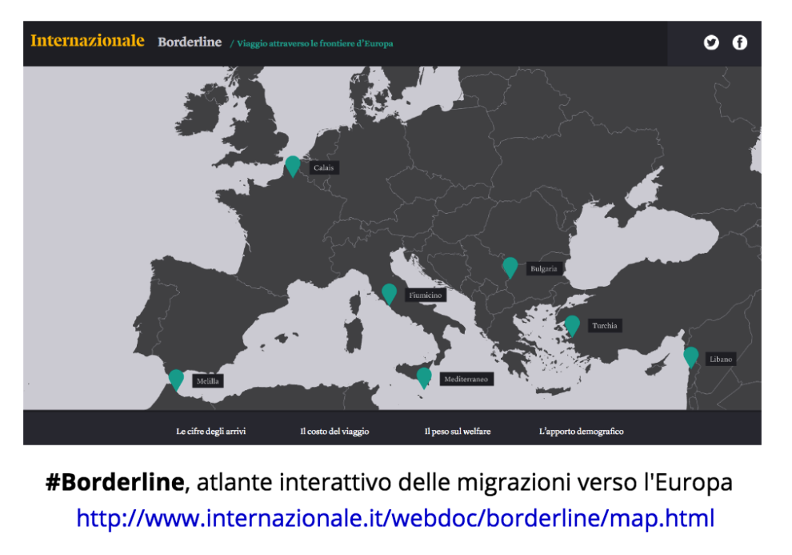Click the Turchia label box
This screenshot has width=792, height=555.
coord(605,325)
